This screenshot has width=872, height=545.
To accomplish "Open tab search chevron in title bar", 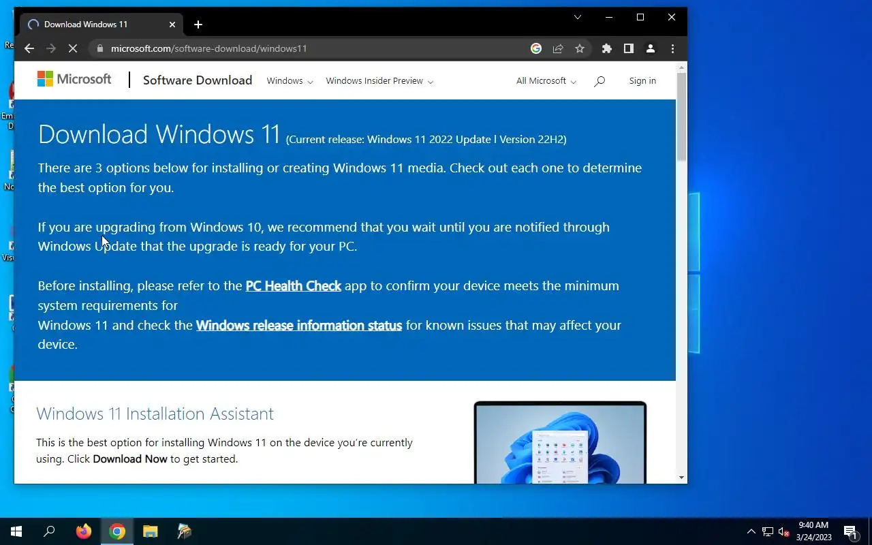I will [x=577, y=17].
